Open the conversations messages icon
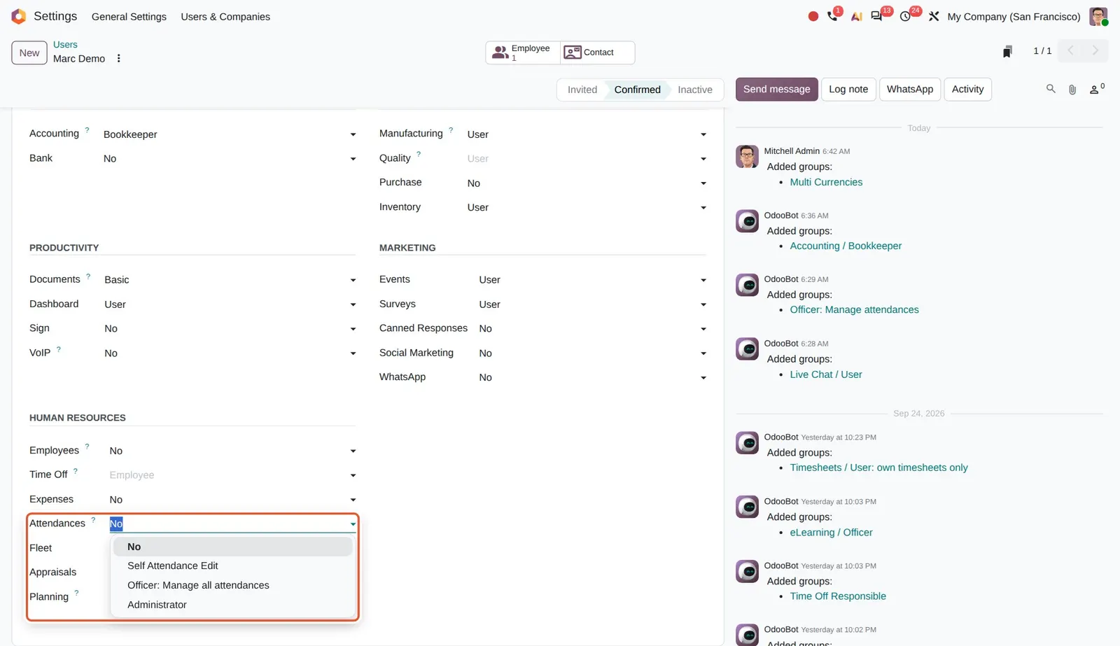Image resolution: width=1120 pixels, height=646 pixels. click(x=876, y=16)
